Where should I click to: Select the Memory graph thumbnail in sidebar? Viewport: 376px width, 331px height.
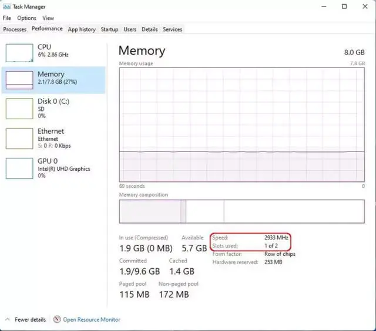click(19, 80)
